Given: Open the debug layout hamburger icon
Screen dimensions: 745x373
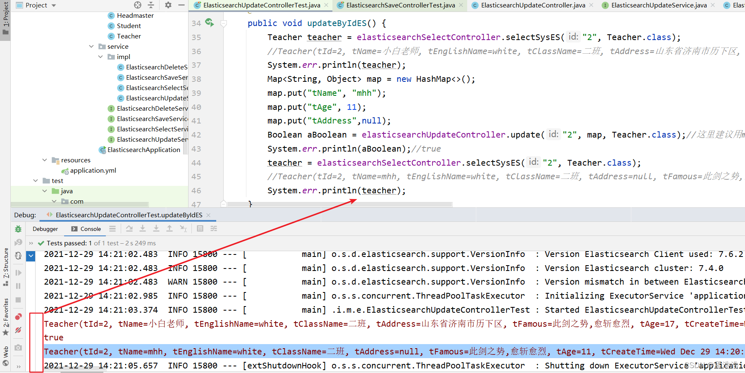Looking at the screenshot, I should 112,228.
